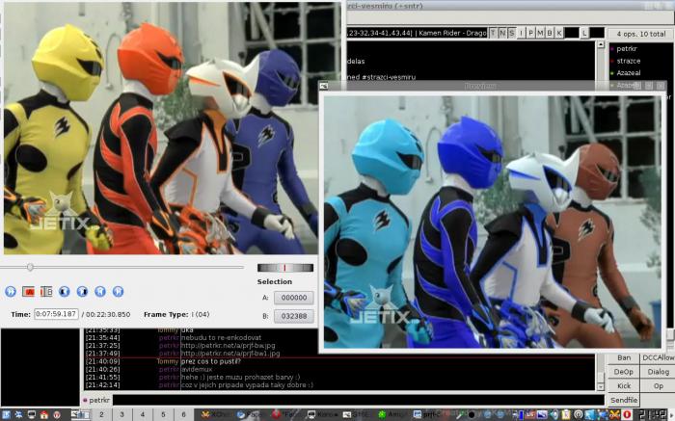The image size is (675, 421).
Task: Toggle channel mode L in XChat
Action: tap(584, 33)
